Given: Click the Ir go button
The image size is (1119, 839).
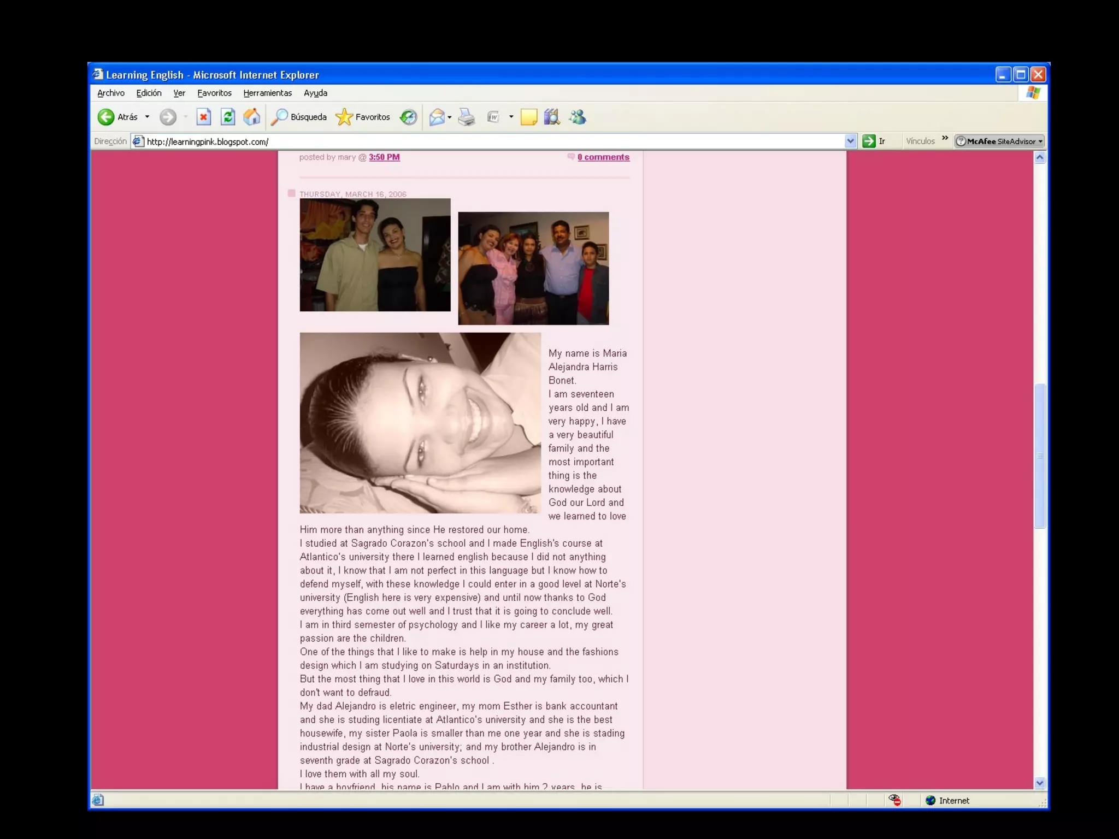Looking at the screenshot, I should (874, 141).
